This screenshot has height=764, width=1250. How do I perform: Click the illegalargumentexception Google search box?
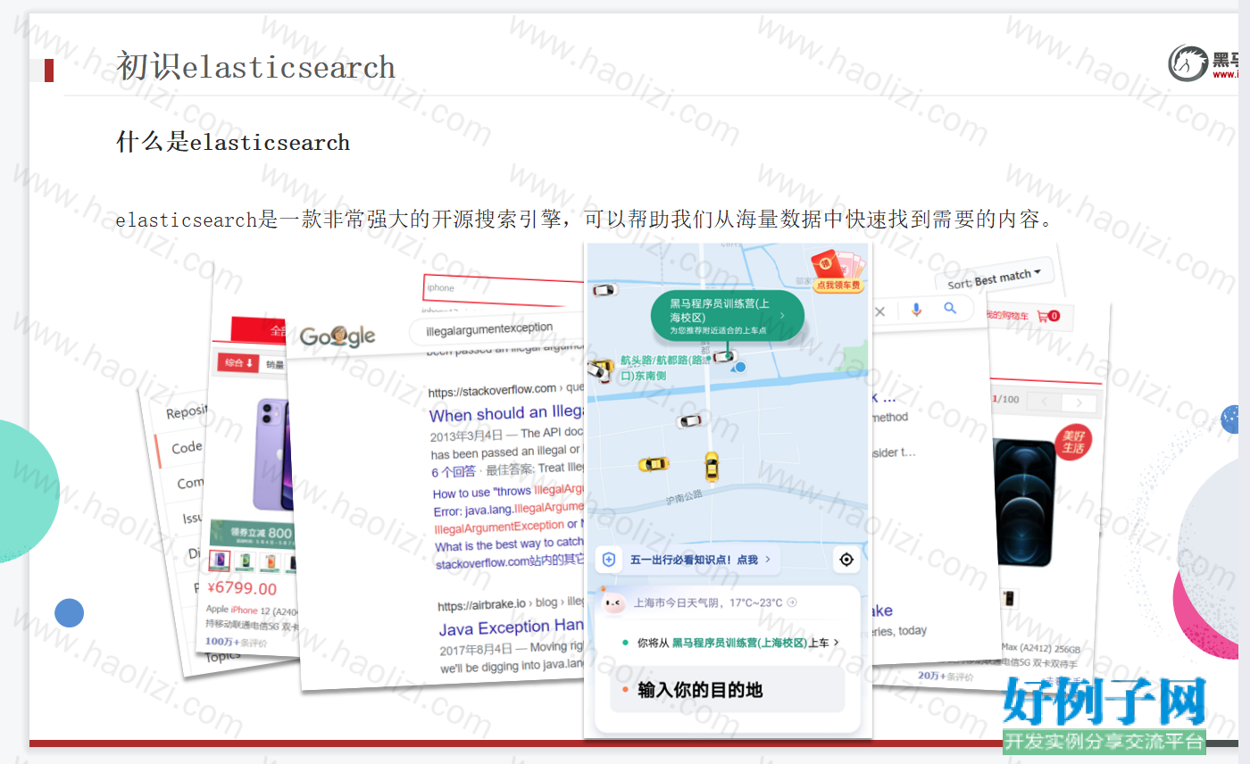[x=498, y=329]
